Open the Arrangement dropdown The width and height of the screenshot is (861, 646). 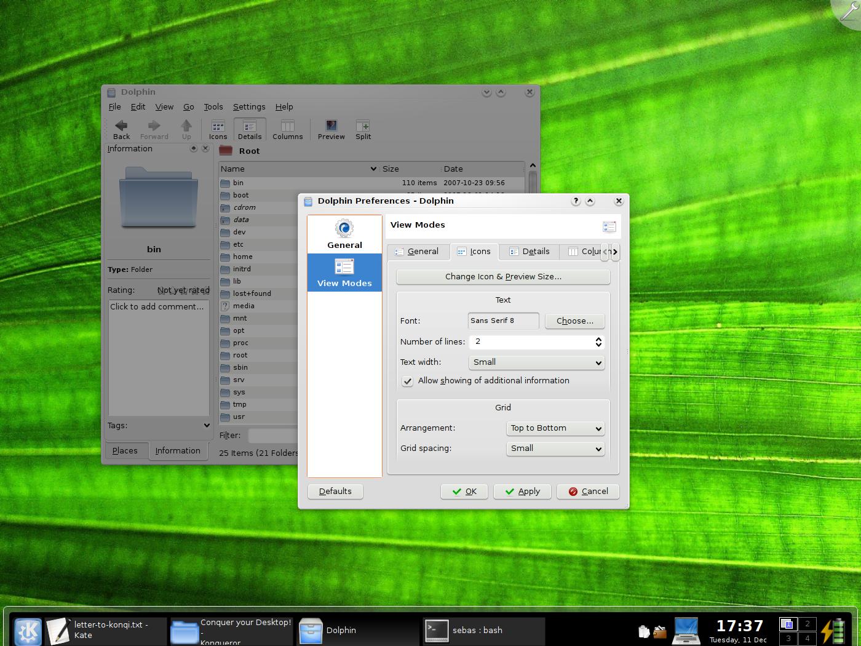[555, 428]
